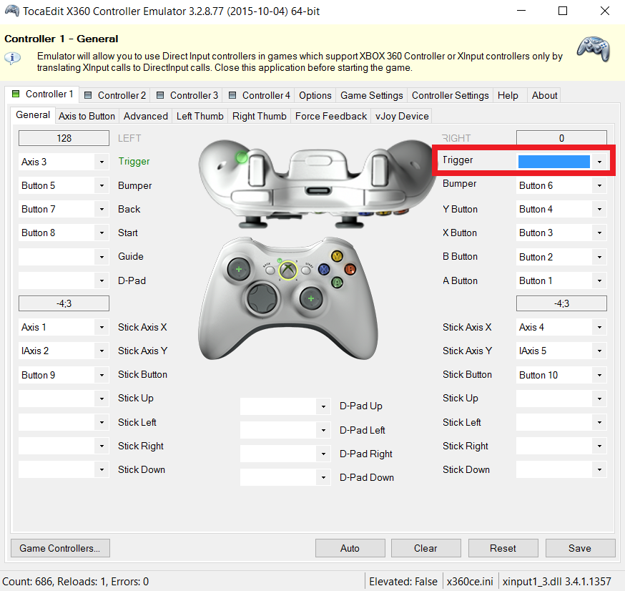Open the Game Settings tab
The image size is (625, 591).
point(371,95)
